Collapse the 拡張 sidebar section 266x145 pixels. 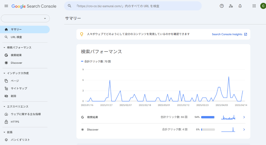pyautogui.click(x=5, y=132)
